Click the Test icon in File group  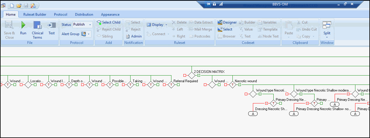click(52, 25)
